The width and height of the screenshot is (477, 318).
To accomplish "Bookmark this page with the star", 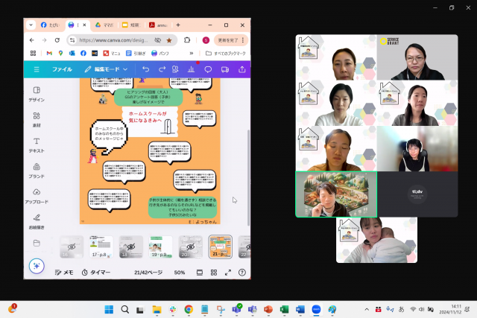I will tap(169, 40).
